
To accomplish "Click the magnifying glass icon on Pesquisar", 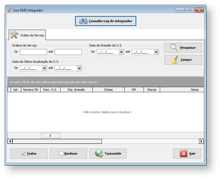I will (174, 48).
